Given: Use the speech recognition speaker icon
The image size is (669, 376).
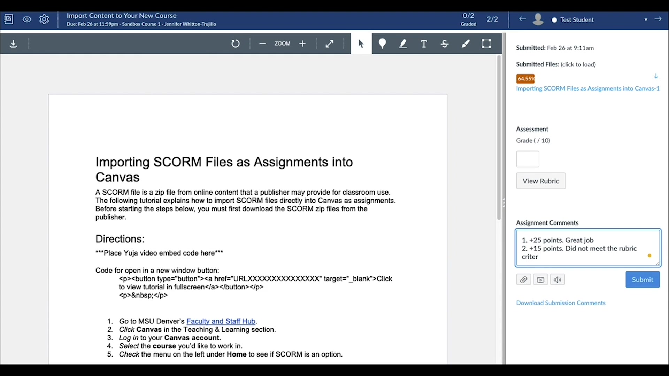Looking at the screenshot, I should point(557,280).
